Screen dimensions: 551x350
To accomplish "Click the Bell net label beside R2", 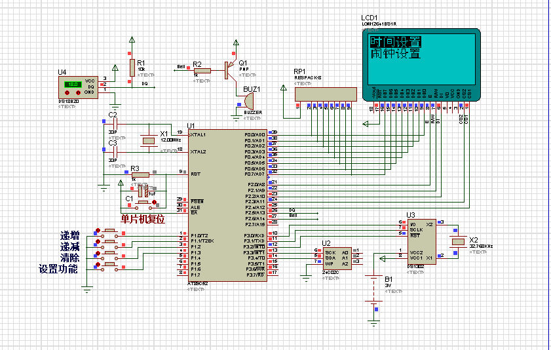I will (181, 66).
